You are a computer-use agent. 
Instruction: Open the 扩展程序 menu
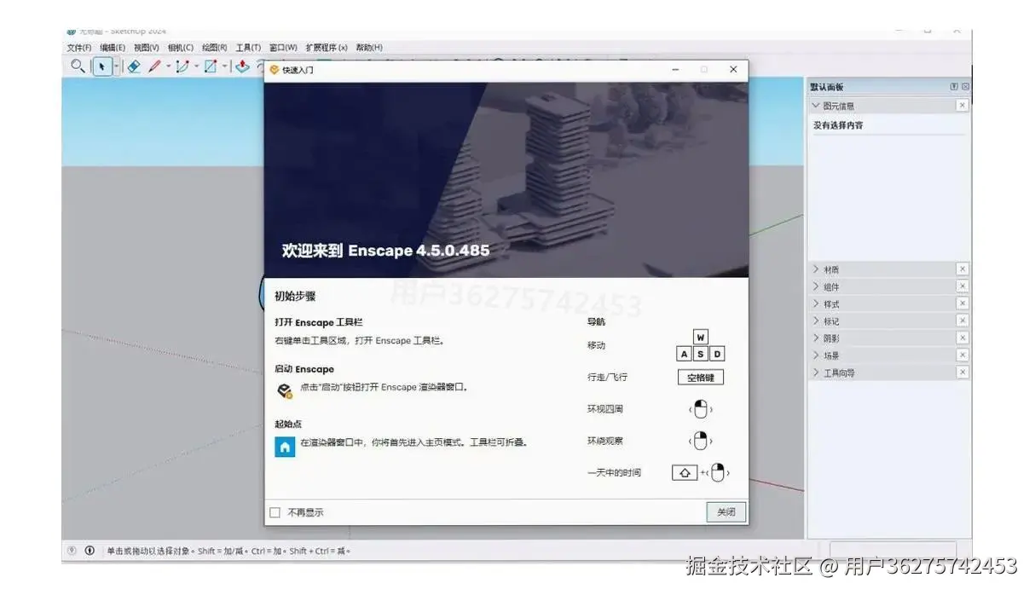click(327, 47)
